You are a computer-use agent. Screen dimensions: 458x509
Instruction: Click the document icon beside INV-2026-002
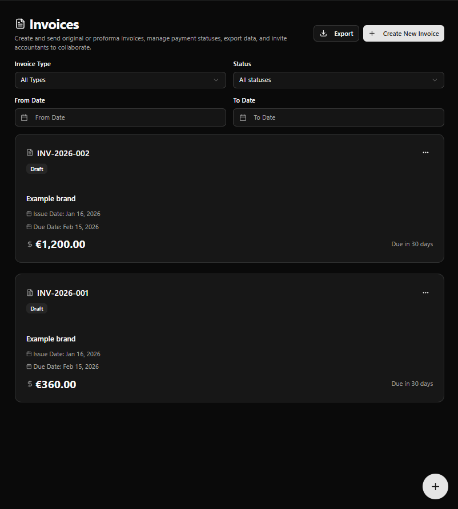click(x=30, y=153)
